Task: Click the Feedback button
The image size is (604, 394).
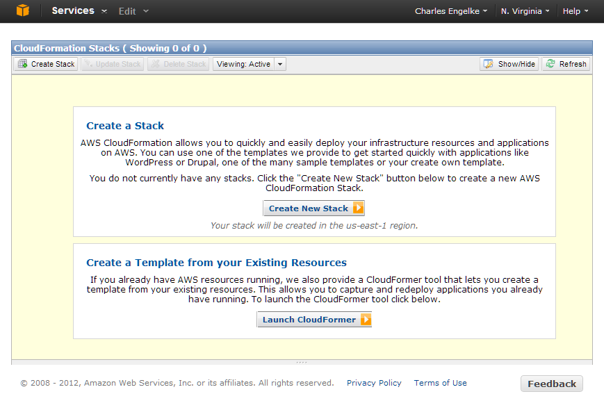Action: click(551, 384)
